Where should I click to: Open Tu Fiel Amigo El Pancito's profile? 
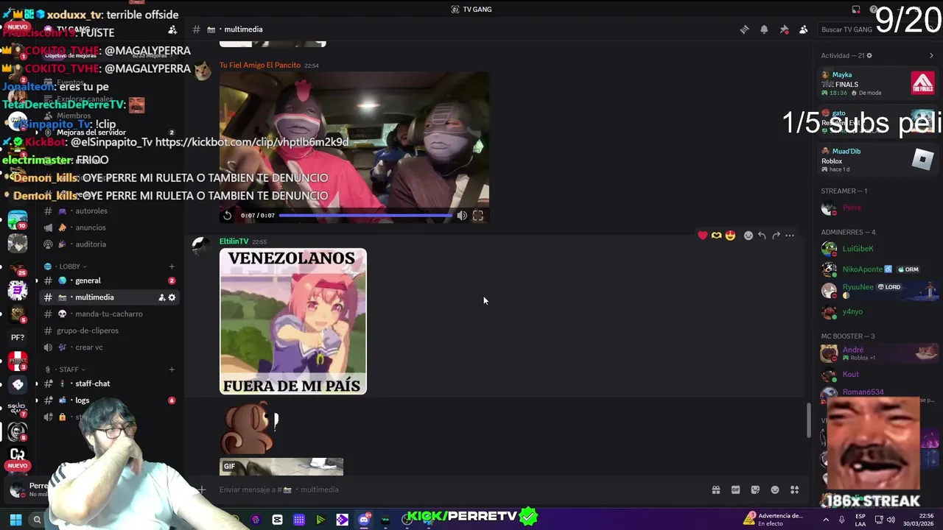pyautogui.click(x=260, y=66)
